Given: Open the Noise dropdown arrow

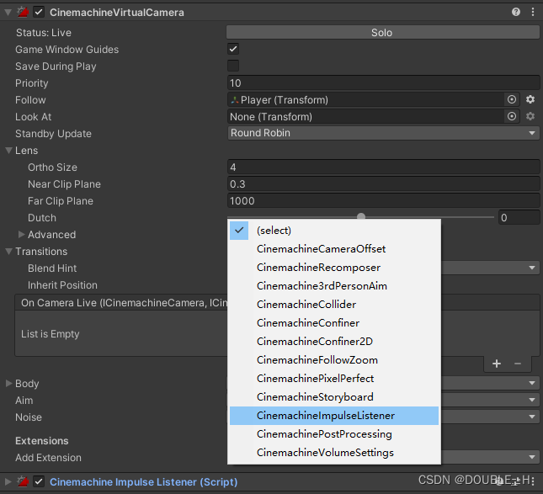Looking at the screenshot, I should click(x=532, y=417).
